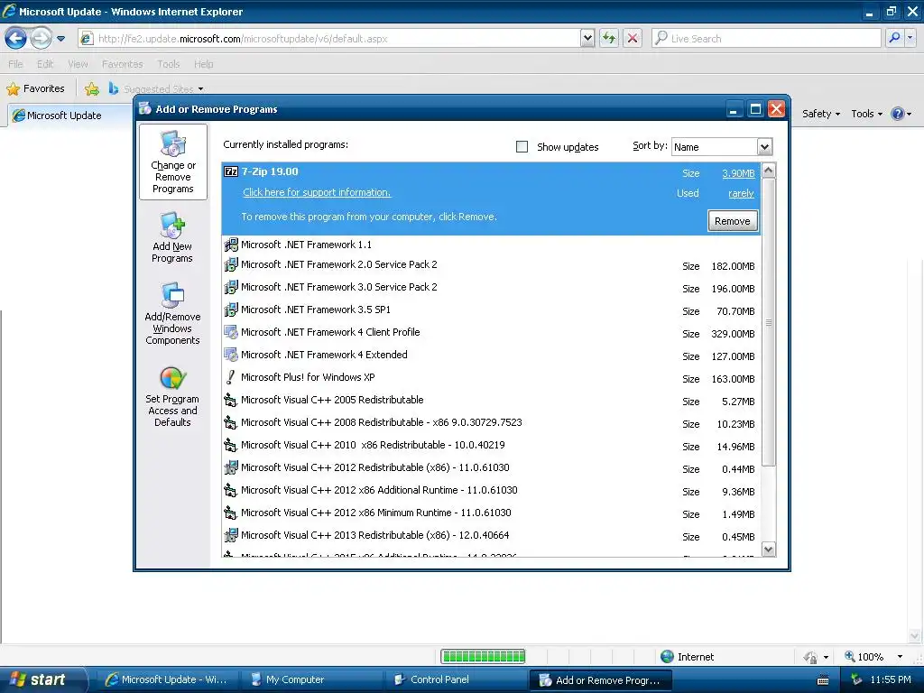The height and width of the screenshot is (693, 924).
Task: Open the search provider dropdown arrow
Action: pos(910,38)
